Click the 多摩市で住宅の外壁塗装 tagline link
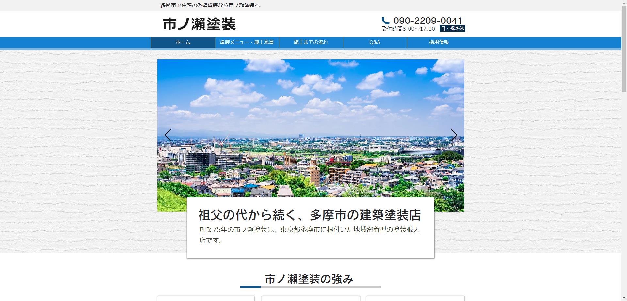This screenshot has width=627, height=301. pyautogui.click(x=209, y=5)
